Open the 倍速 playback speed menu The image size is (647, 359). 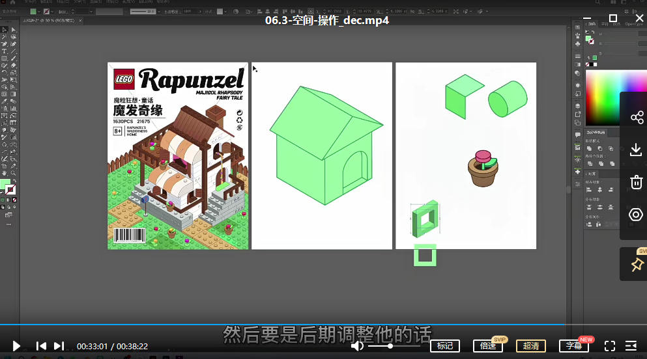pos(488,346)
